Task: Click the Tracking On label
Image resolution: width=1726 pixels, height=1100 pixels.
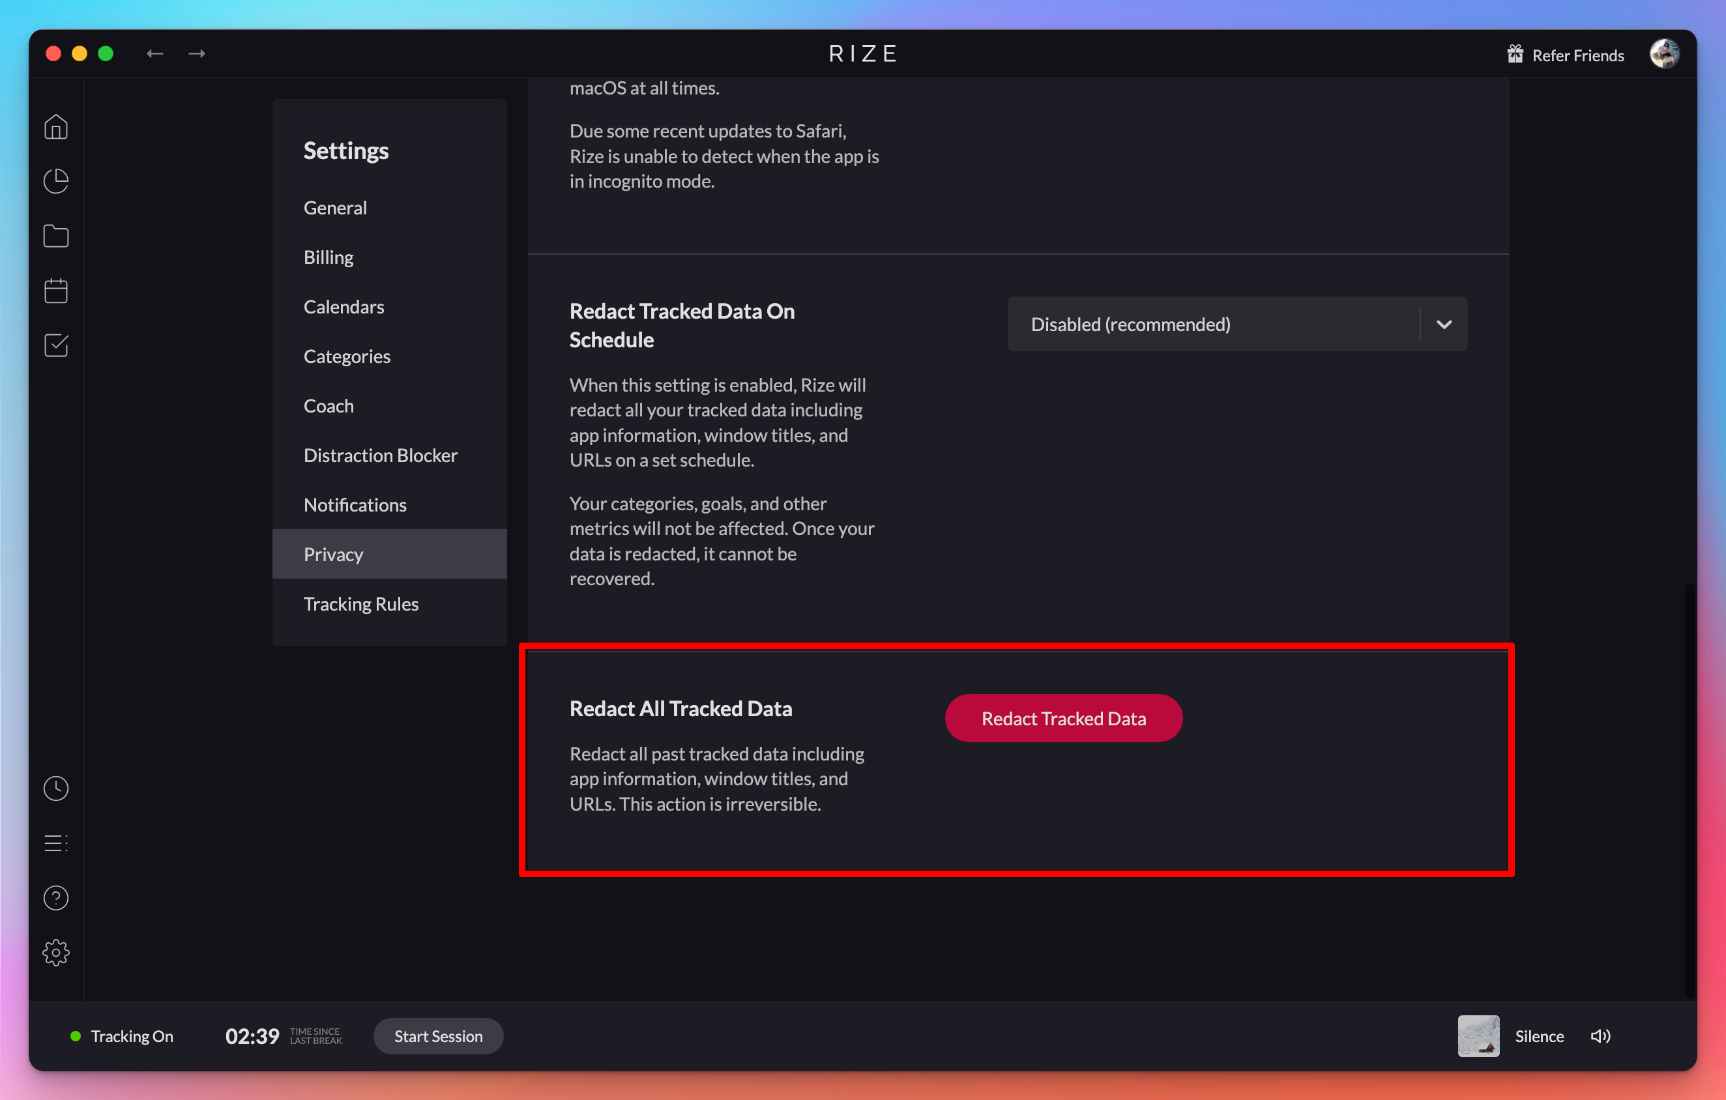Action: [132, 1035]
